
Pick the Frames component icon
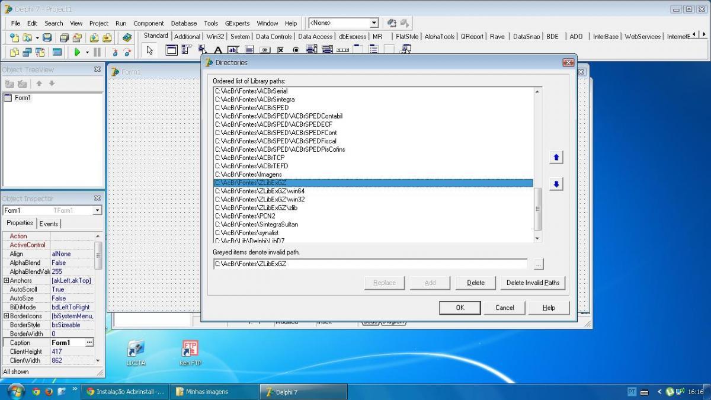[171, 50]
